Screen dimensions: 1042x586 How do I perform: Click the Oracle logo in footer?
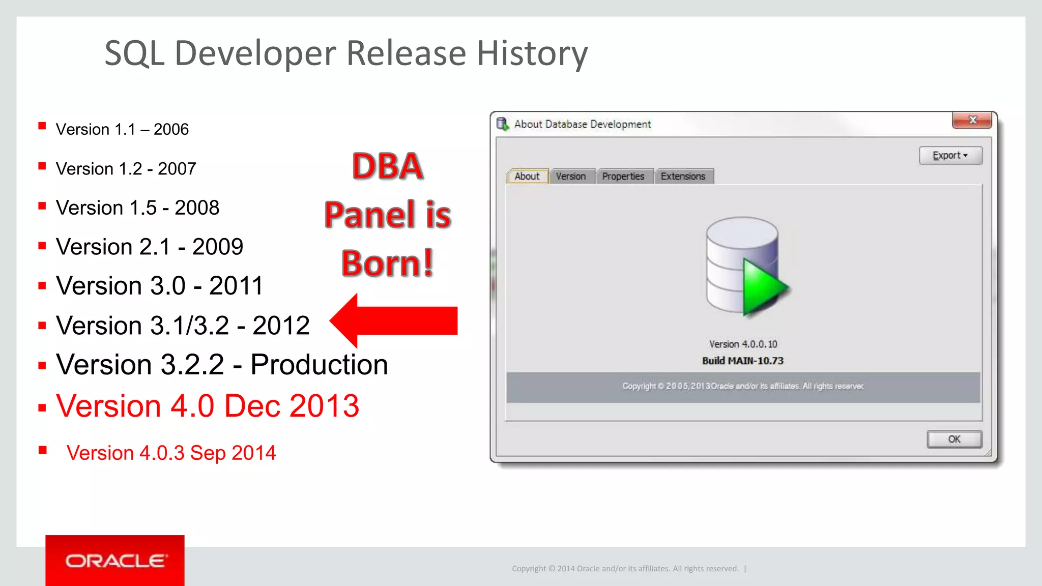coord(115,561)
